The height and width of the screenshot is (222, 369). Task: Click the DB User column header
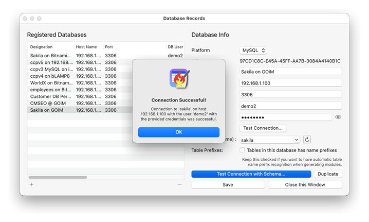click(x=175, y=47)
